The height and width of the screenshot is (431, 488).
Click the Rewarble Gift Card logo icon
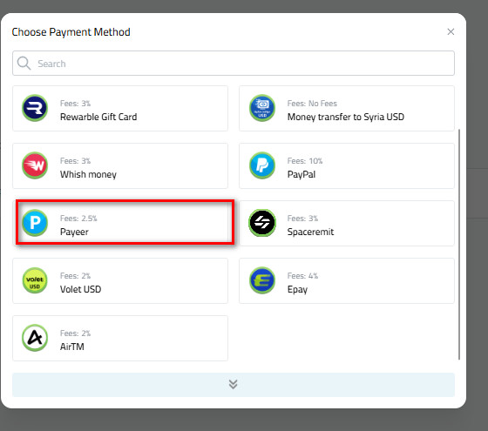point(35,108)
